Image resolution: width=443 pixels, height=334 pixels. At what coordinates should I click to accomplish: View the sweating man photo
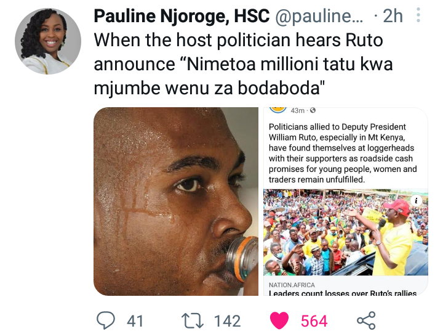[x=176, y=202]
